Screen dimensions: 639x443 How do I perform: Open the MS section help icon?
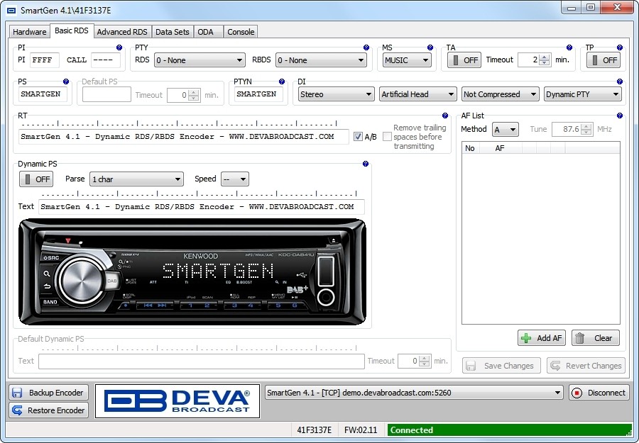coord(430,47)
